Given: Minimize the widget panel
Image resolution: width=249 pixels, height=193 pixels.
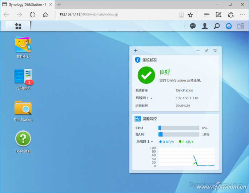Looking at the screenshot, I should coord(198,51).
